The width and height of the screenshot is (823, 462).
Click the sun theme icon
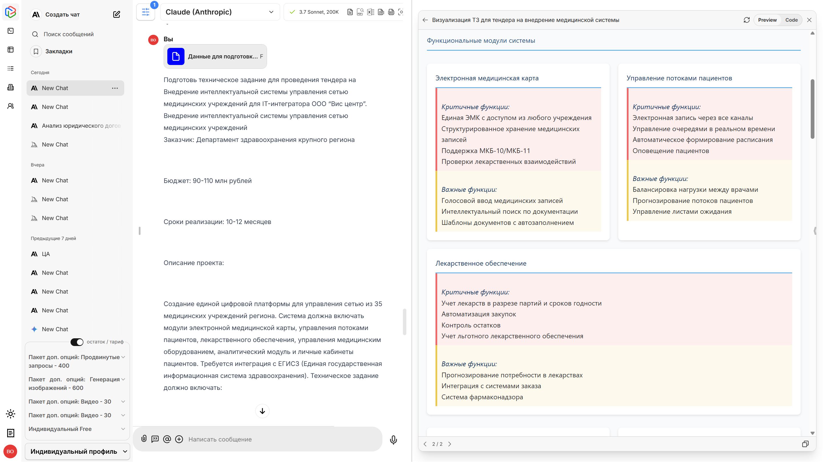[x=11, y=414]
